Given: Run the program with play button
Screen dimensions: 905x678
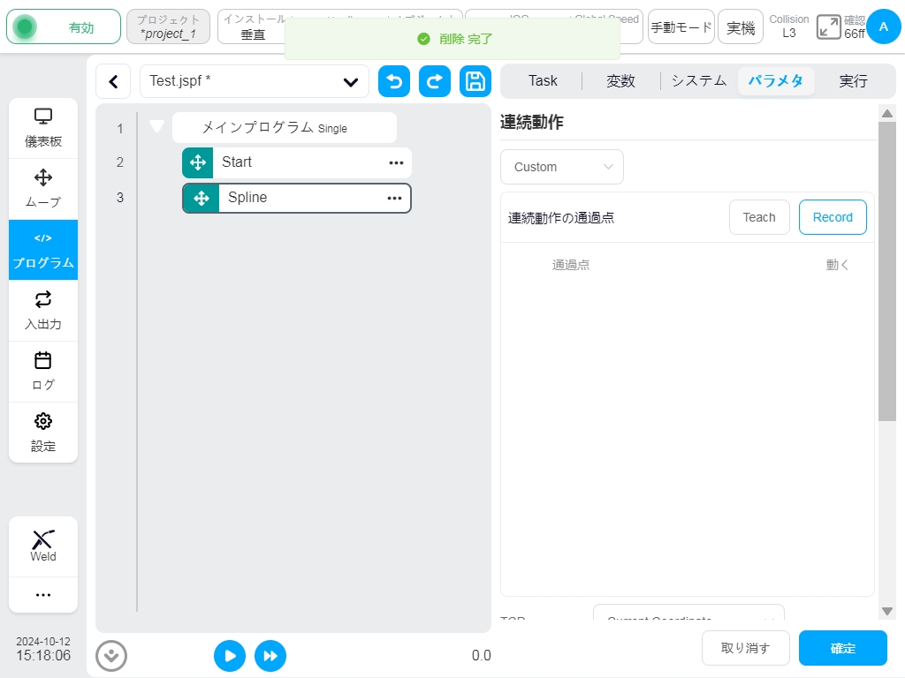Looking at the screenshot, I should pyautogui.click(x=230, y=656).
